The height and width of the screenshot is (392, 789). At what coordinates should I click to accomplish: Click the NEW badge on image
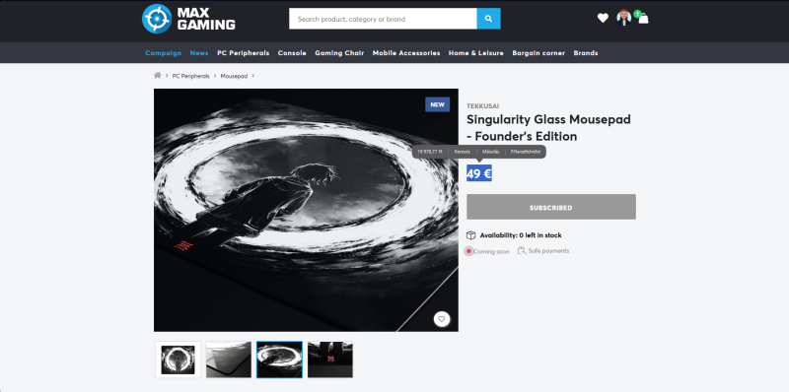pos(437,104)
